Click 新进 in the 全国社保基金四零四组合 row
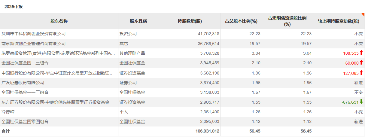The height and width of the screenshot is (137, 365). click(x=358, y=122)
